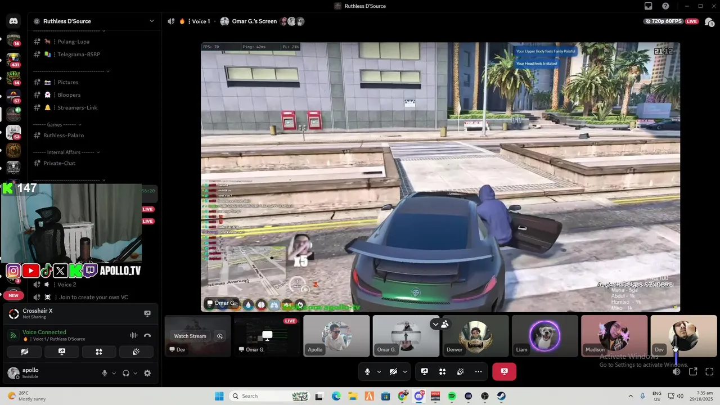The width and height of the screenshot is (720, 405).
Task: Open soundboard button in left voice panel
Action: tap(136, 352)
